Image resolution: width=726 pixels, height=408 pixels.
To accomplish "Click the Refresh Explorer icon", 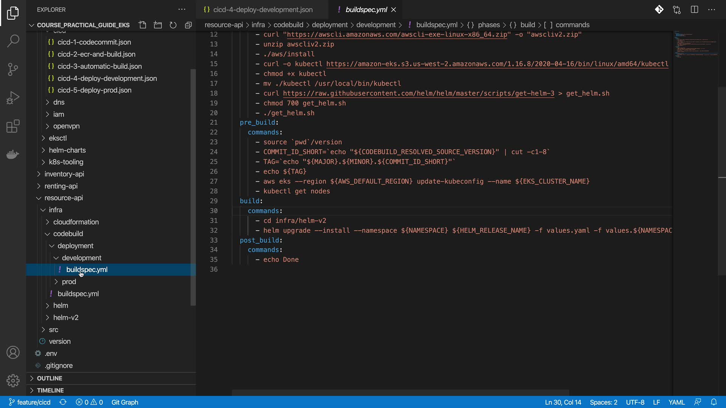I will pos(173,25).
